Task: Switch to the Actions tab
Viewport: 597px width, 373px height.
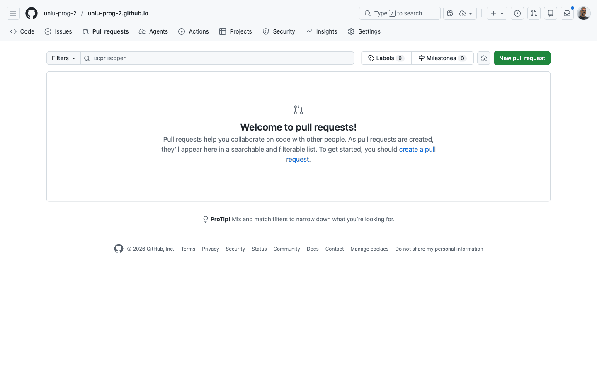Action: tap(194, 31)
